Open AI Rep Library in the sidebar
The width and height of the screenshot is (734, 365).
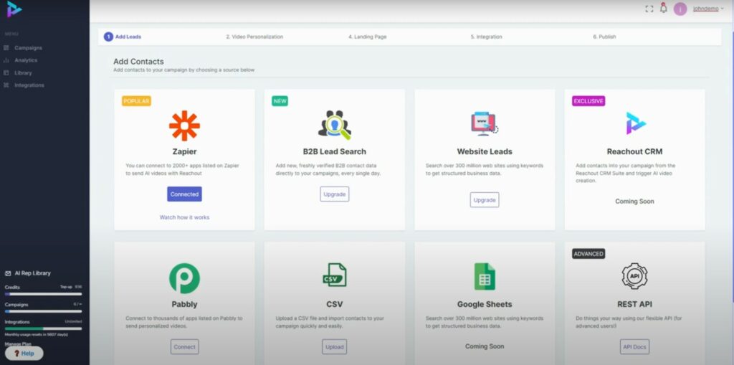point(33,273)
